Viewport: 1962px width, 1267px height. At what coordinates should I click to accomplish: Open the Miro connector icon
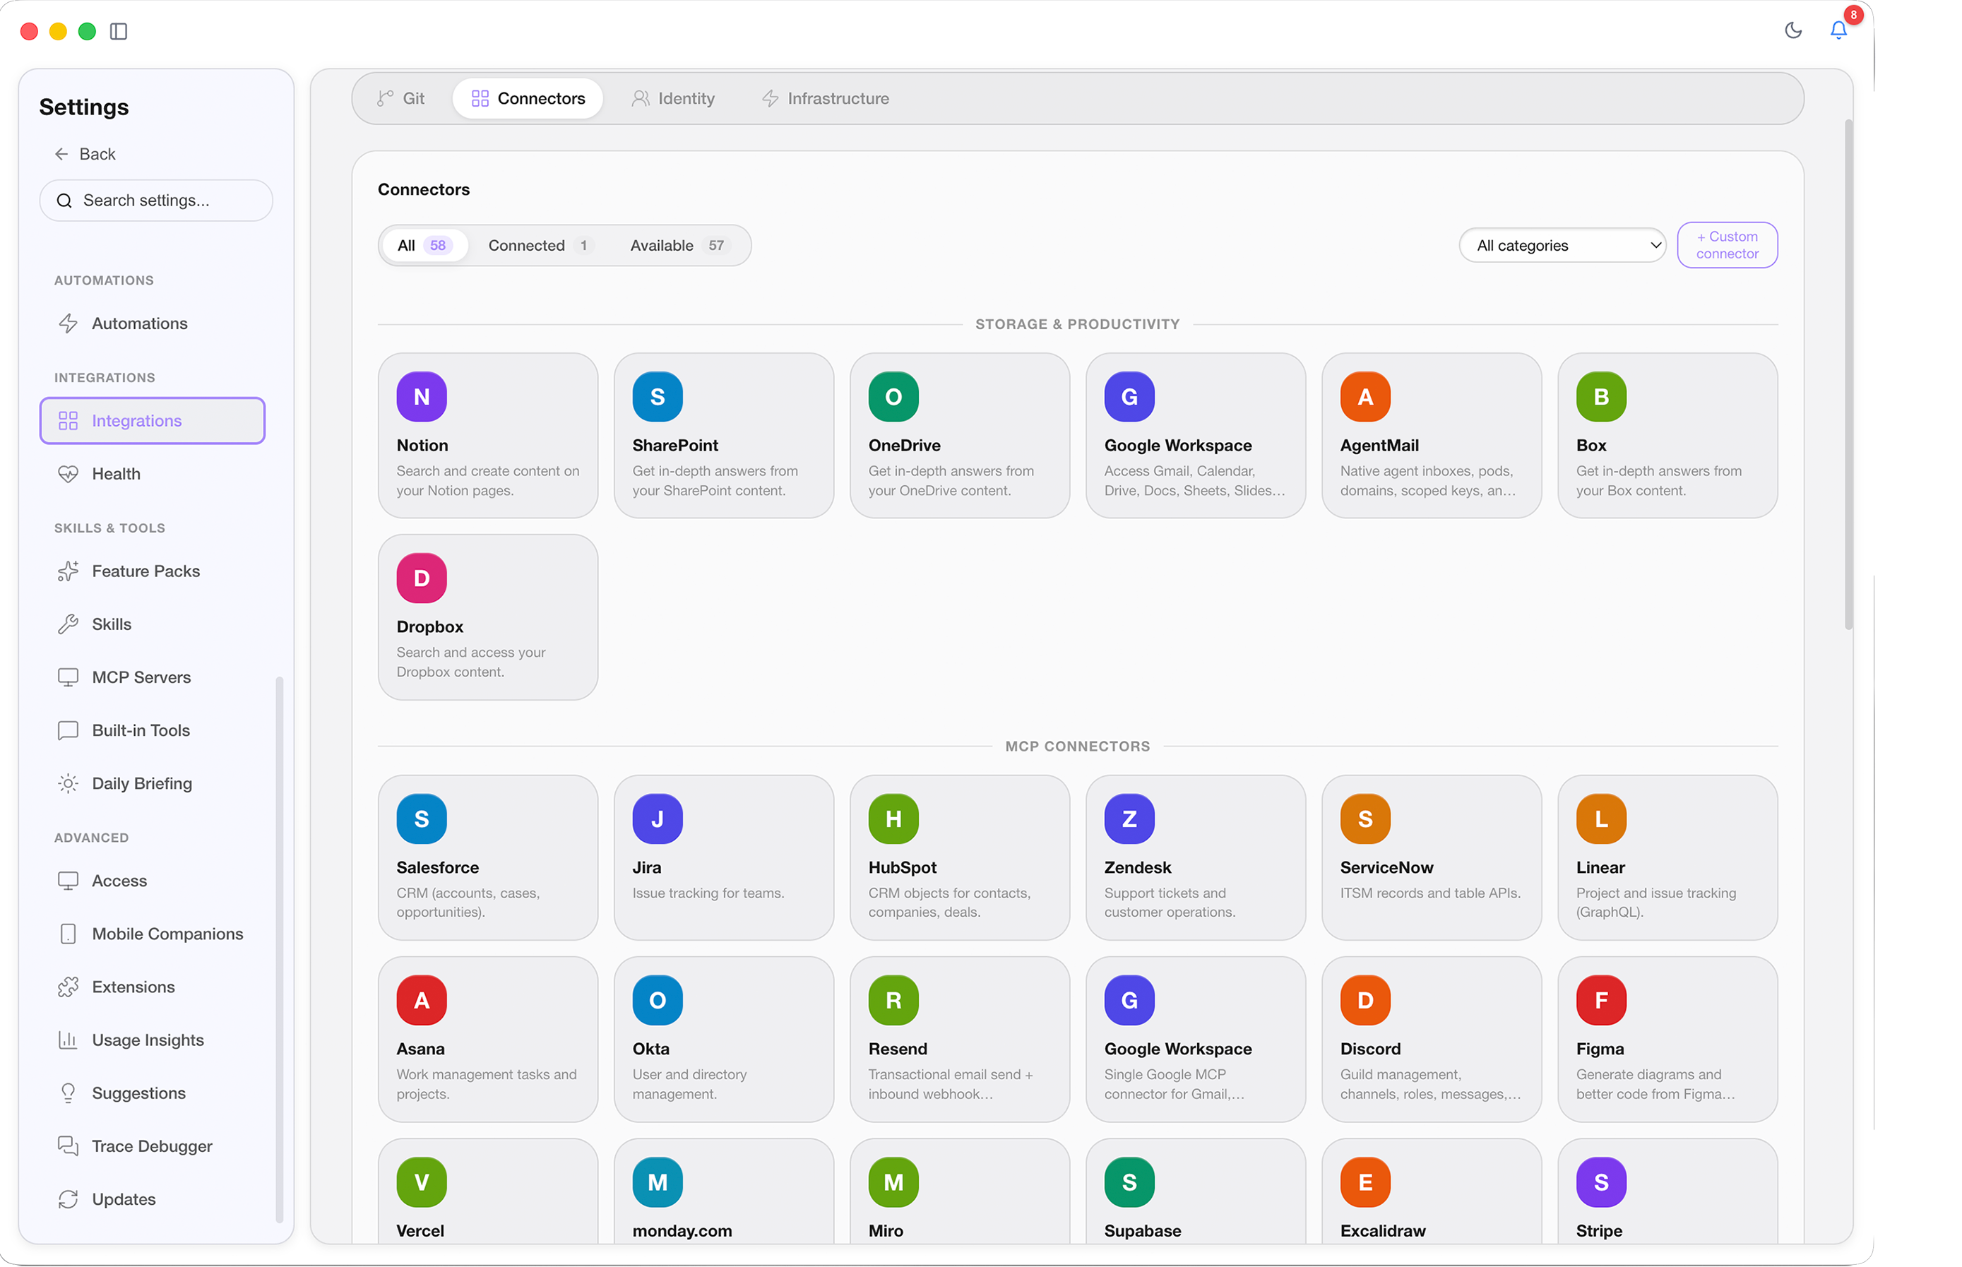(893, 1182)
